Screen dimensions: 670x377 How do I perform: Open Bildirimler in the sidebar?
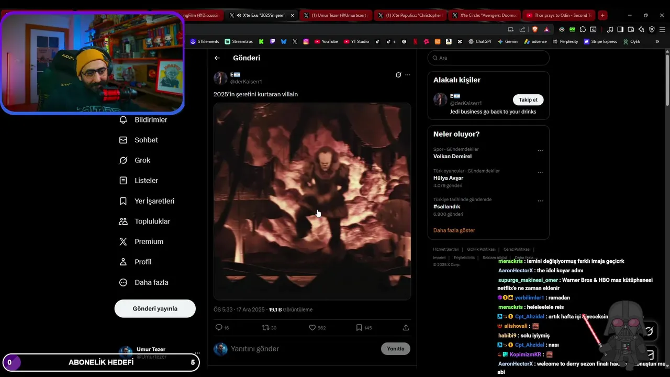(x=144, y=120)
